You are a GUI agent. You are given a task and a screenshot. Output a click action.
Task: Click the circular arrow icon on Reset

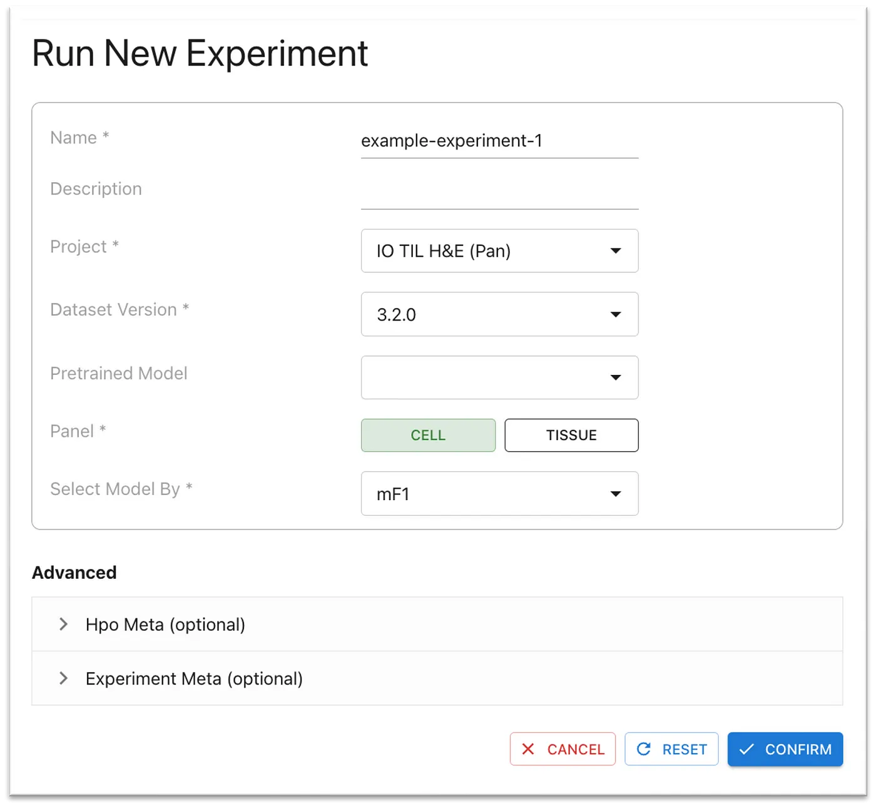pyautogui.click(x=643, y=749)
